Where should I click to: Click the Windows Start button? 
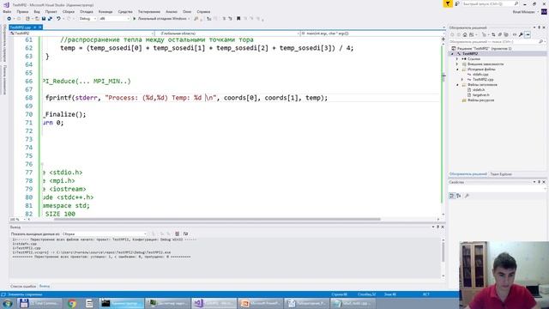click(x=8, y=303)
